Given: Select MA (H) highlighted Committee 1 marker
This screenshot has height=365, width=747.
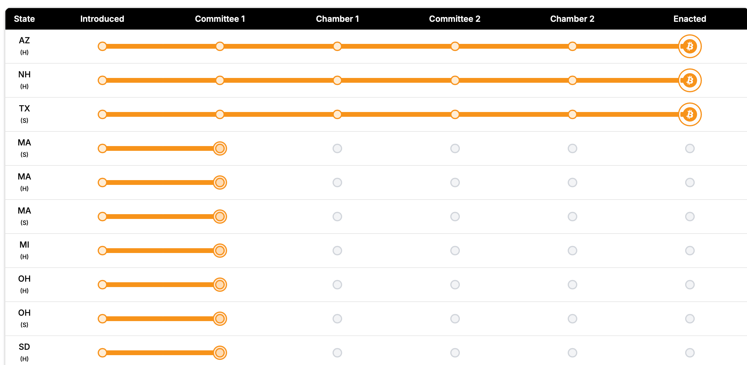Looking at the screenshot, I should coord(220,183).
